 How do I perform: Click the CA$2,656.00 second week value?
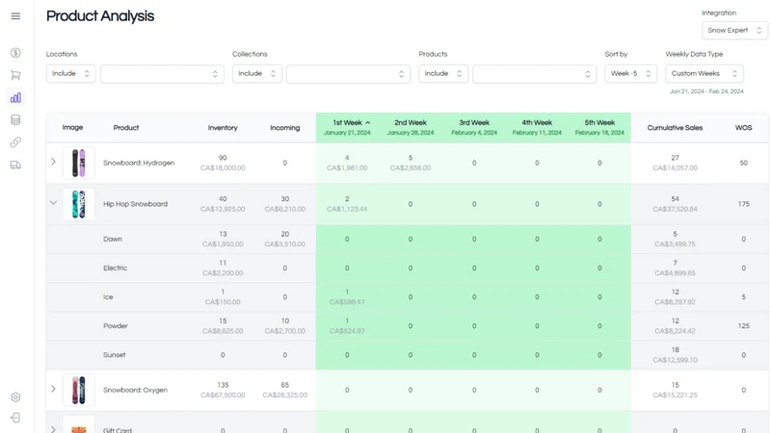[411, 167]
